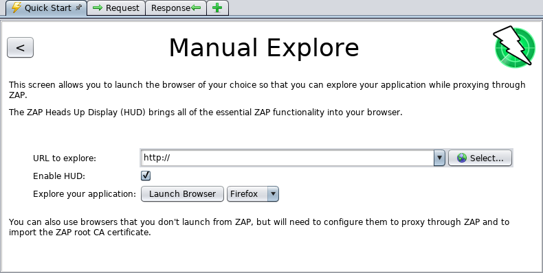Image resolution: width=543 pixels, height=273 pixels.
Task: Click the ZAP lightning radar logo
Action: 514,47
